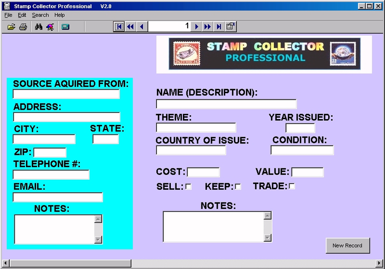Skip forward several records with the double right arrow
This screenshot has height=269, width=385.
coord(207,27)
